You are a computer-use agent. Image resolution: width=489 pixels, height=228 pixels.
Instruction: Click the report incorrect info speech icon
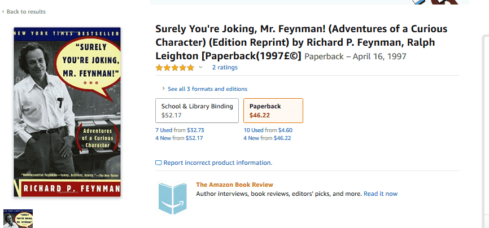(x=159, y=163)
